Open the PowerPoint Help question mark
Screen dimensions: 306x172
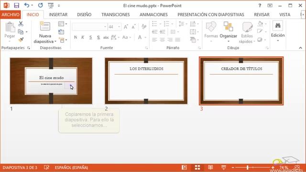click(x=260, y=6)
